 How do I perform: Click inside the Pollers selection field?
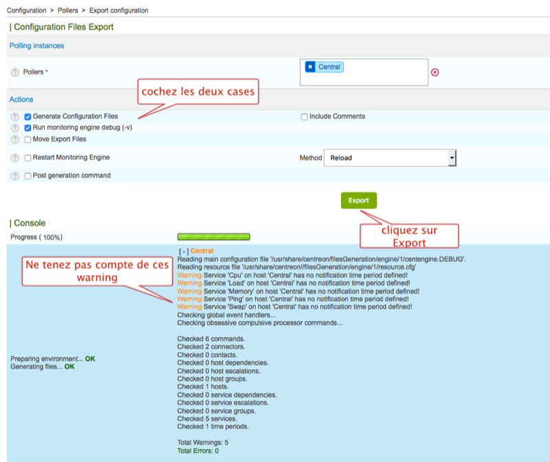click(385, 76)
